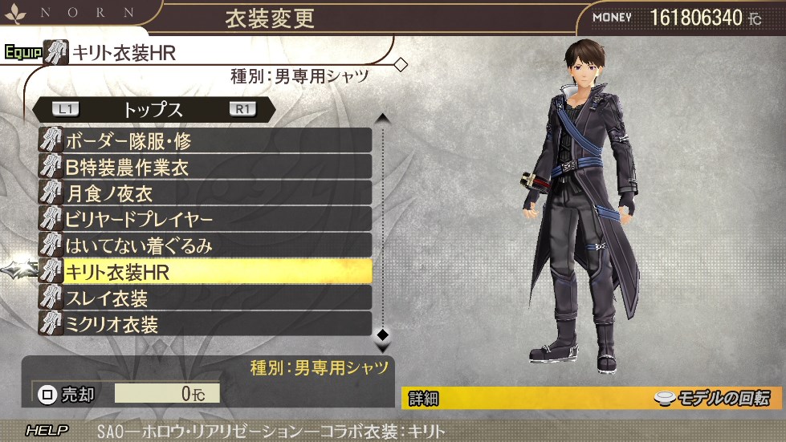Screen dimensions: 786x442
Task: Click the shirt icon beside 月食ノ夜衣
Action: (51, 193)
